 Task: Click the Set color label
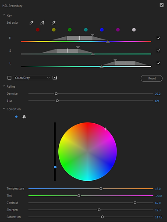pyautogui.click(x=13, y=23)
